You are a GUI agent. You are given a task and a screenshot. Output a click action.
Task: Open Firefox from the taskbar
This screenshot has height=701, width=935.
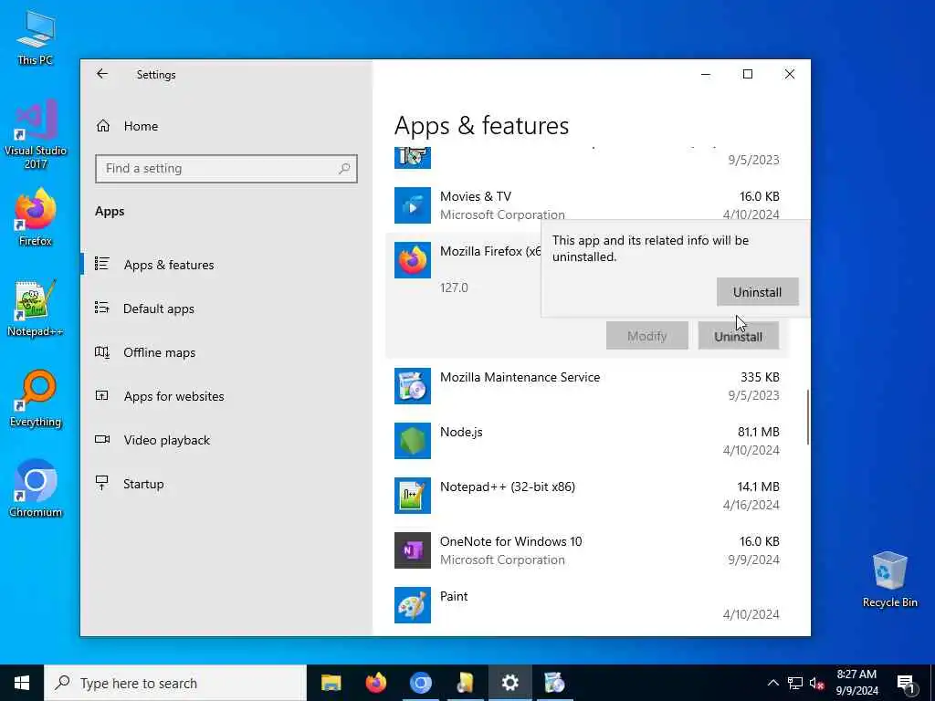coord(375,683)
